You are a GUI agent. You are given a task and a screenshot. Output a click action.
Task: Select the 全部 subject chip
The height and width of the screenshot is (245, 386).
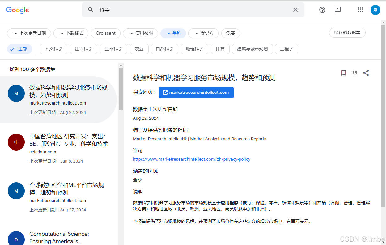click(x=19, y=49)
